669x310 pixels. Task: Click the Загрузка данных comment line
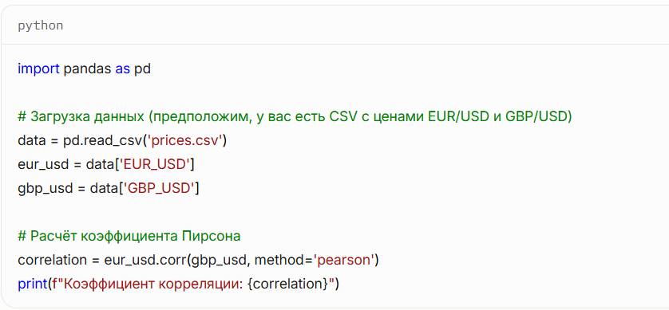(295, 116)
